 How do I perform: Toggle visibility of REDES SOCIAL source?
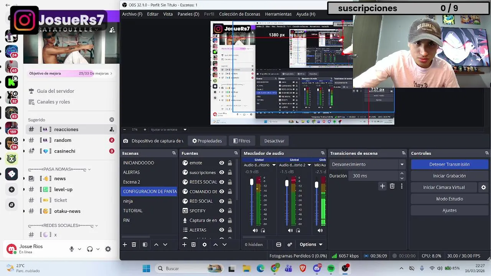tap(222, 182)
